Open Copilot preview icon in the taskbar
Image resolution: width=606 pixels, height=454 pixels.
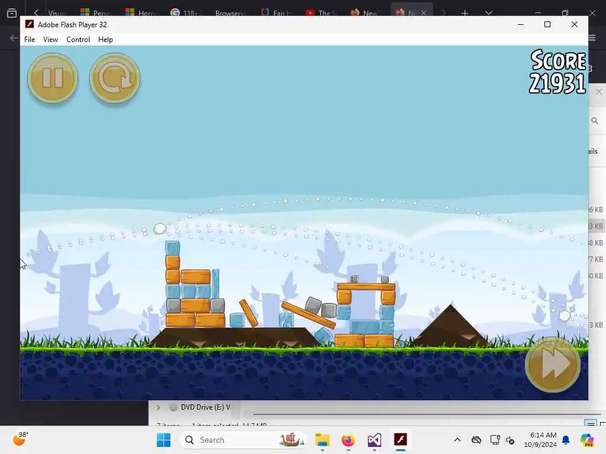click(587, 440)
